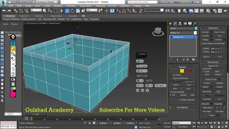Click the object color swatch beside Box001
Image resolution: width=229 pixels, height=129 pixels.
coord(196,28)
